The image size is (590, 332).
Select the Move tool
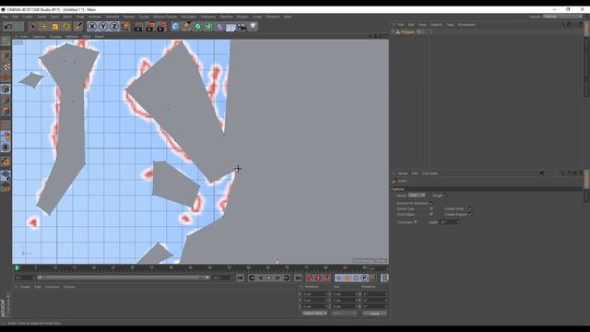coord(44,27)
